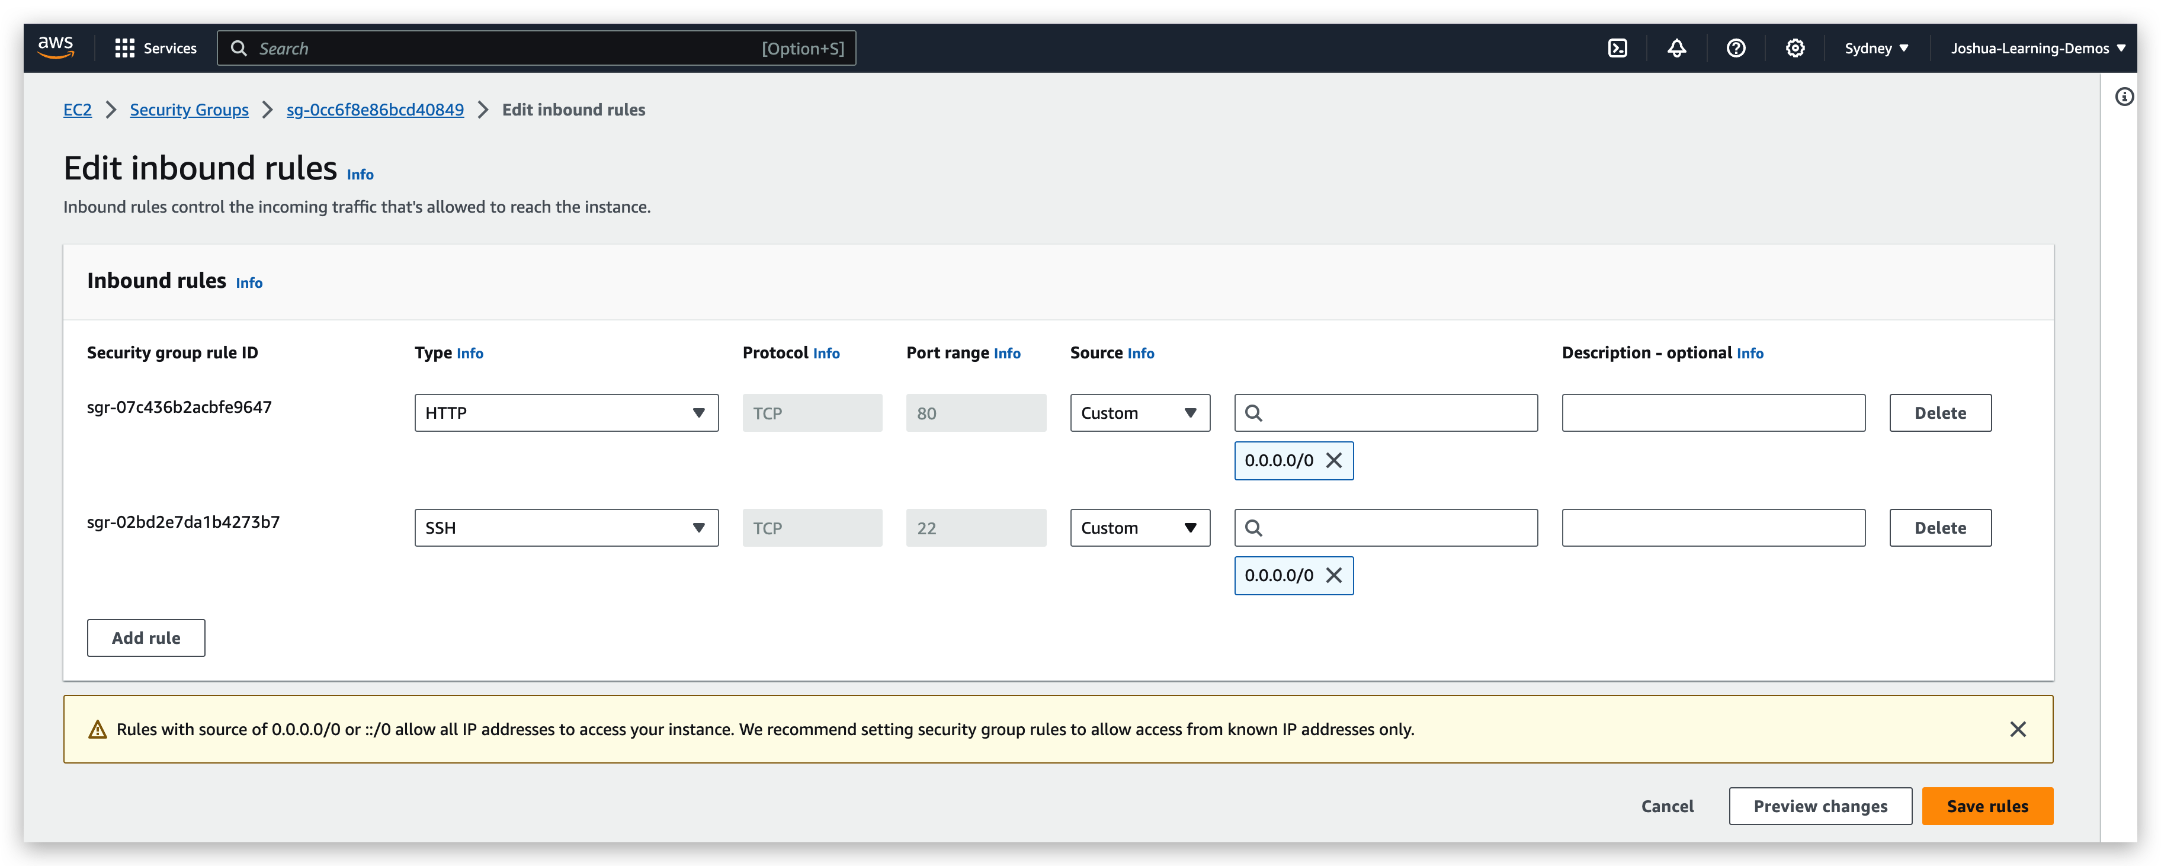Open the info side panel icon
This screenshot has height=866, width=2161.
[x=2126, y=97]
